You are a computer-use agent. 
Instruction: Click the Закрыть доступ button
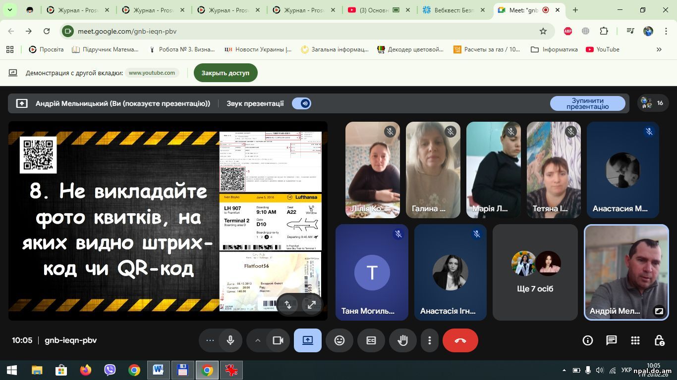tap(226, 73)
